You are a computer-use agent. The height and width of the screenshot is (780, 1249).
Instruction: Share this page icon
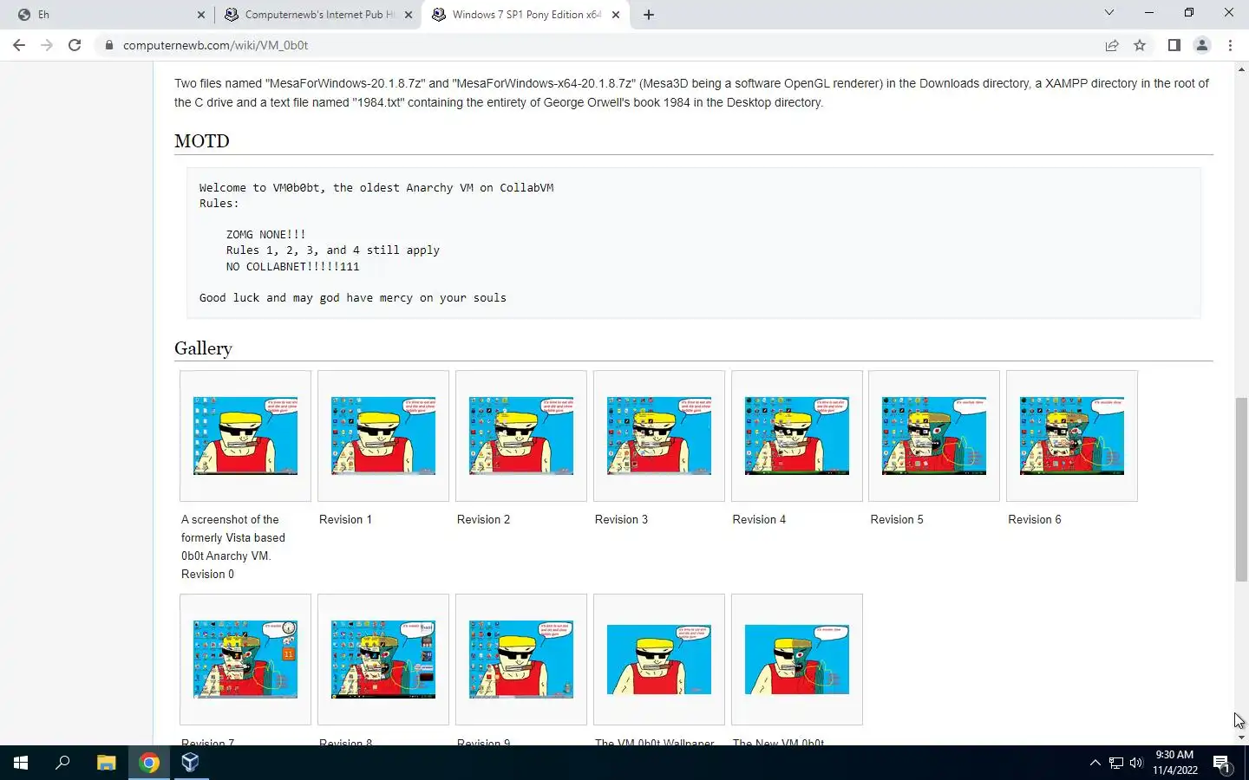click(x=1112, y=45)
